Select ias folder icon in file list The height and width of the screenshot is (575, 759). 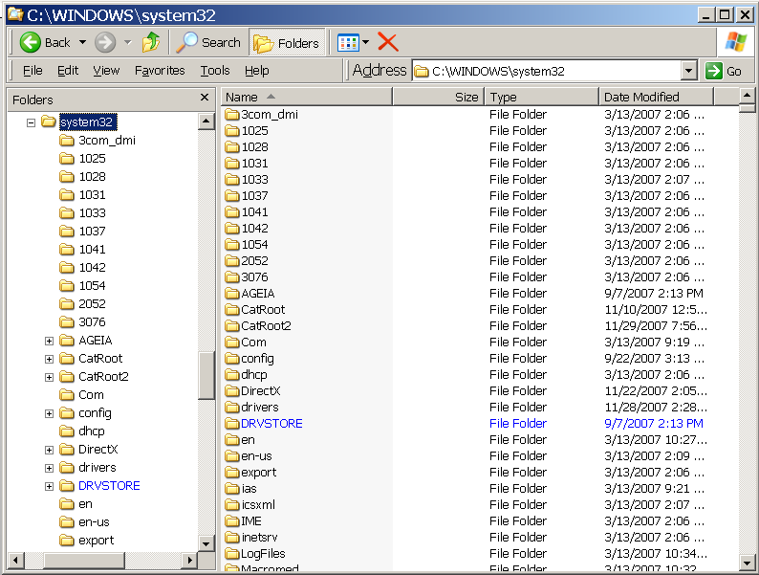click(232, 489)
